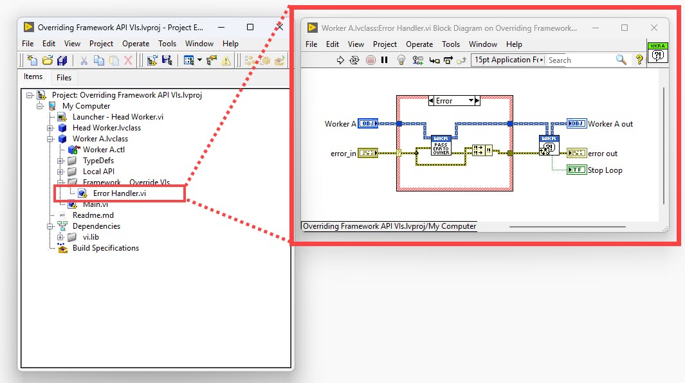Click Save All in the project toolbar

pos(62,60)
